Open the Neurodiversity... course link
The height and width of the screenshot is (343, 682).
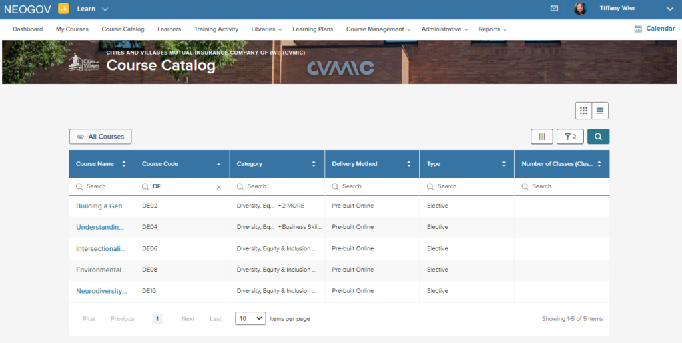click(x=101, y=291)
